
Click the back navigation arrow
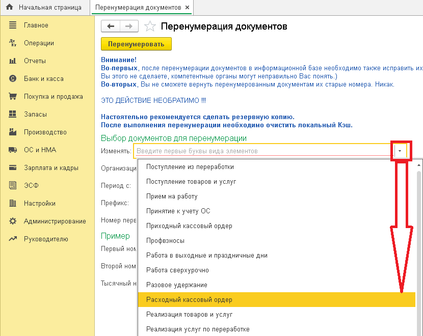pos(111,26)
